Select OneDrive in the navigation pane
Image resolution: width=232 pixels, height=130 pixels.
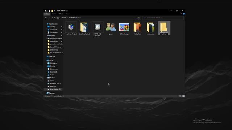pyautogui.click(x=52, y=57)
